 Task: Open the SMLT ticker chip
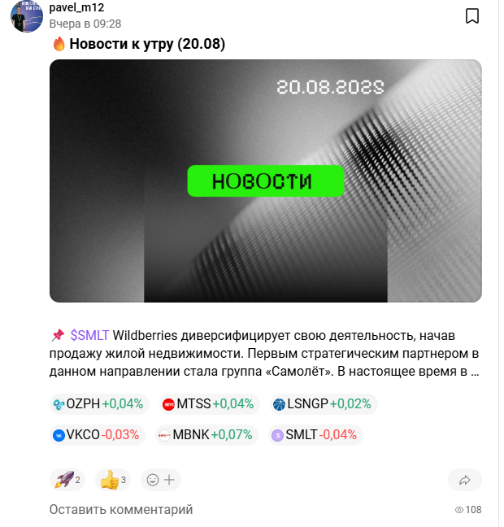click(315, 435)
